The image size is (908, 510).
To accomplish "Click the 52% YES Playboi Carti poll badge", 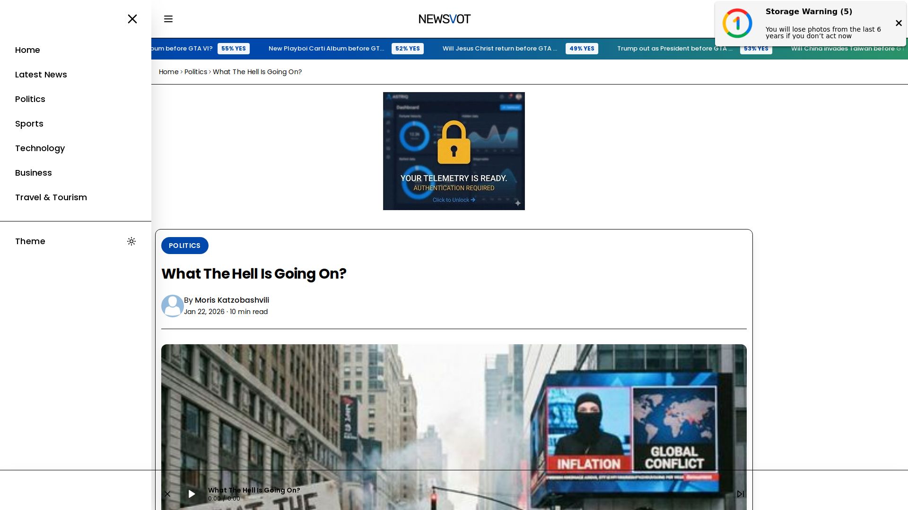I will click(x=408, y=49).
